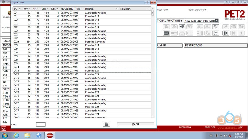Open the NEW AND DROPPED PART dropdown
The width and height of the screenshot is (248, 139).
217,21
